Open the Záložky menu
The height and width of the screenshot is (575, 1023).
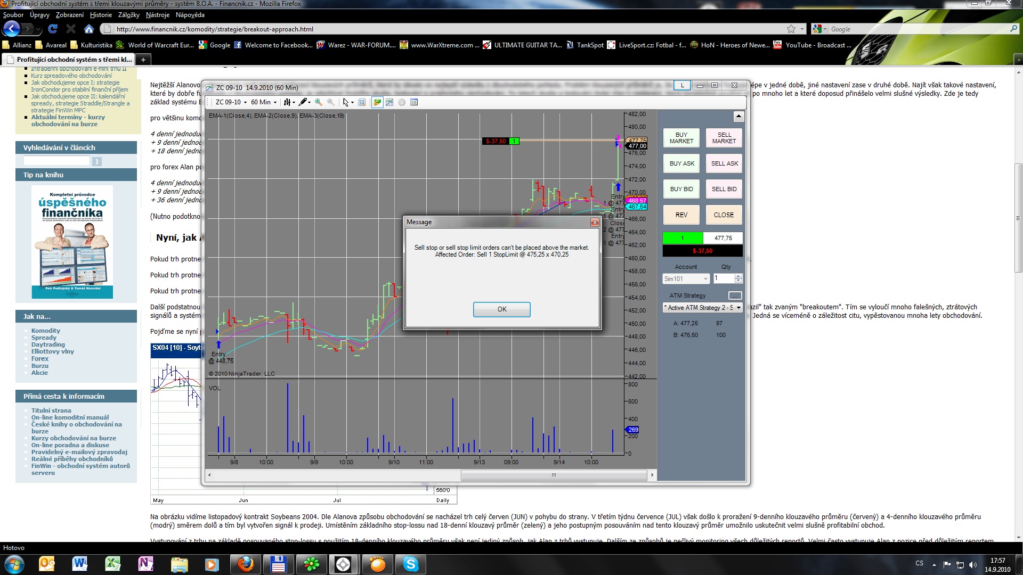(128, 15)
